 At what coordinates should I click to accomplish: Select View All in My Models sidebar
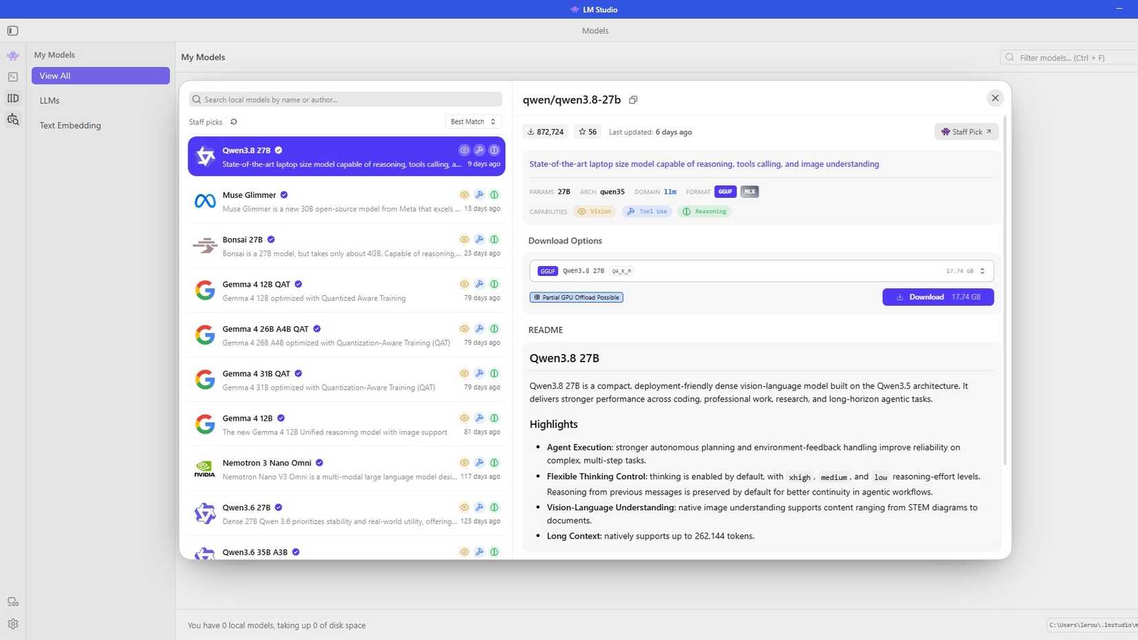pyautogui.click(x=101, y=76)
